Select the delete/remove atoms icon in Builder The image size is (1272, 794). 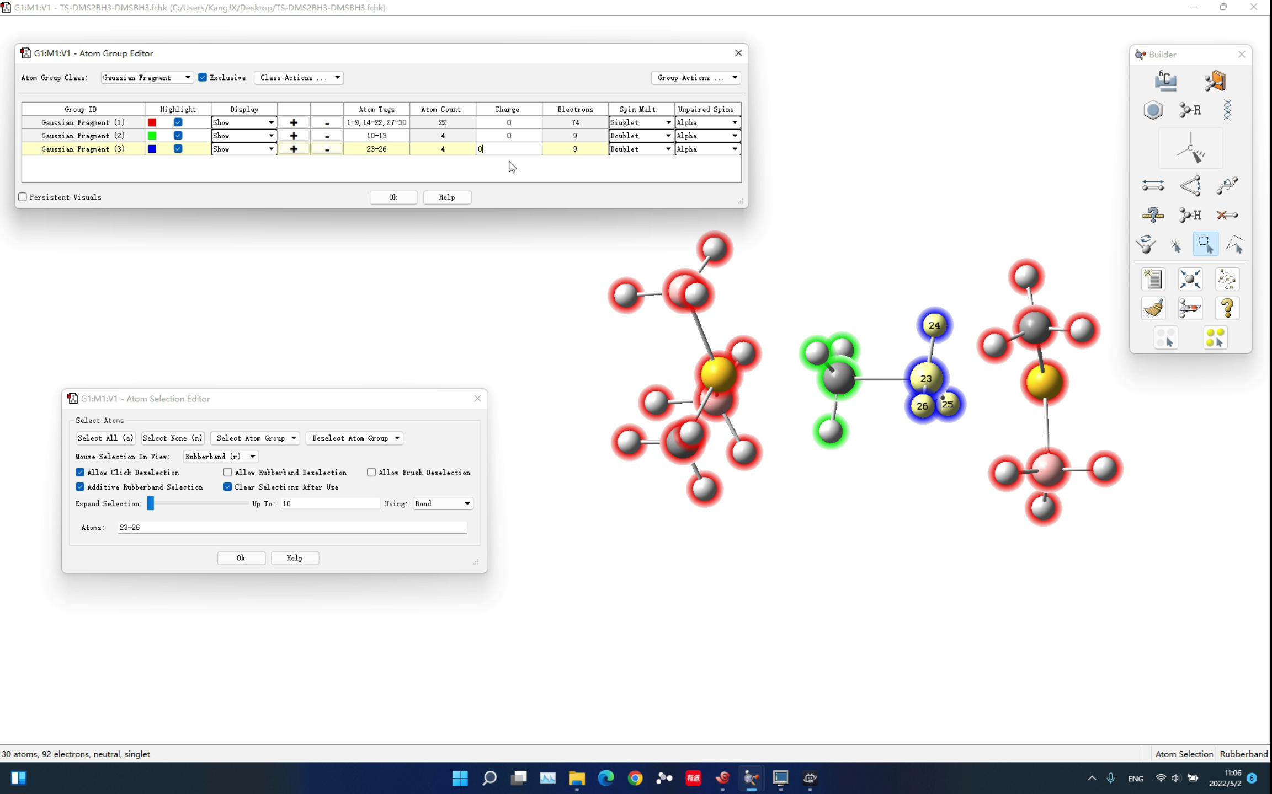tap(1227, 214)
